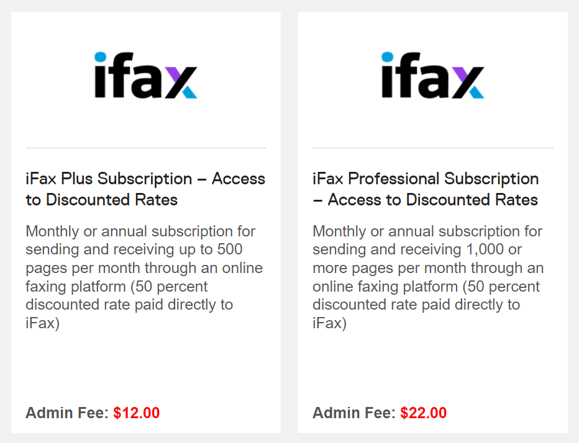
Task: Click the blue dot of the left iFax logo
Action: (101, 57)
